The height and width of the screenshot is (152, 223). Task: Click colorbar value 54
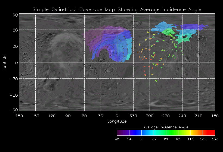tap(129, 139)
